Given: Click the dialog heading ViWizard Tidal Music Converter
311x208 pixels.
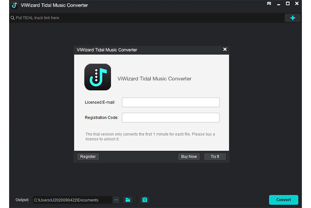Looking at the screenshot, I should click(155, 79).
